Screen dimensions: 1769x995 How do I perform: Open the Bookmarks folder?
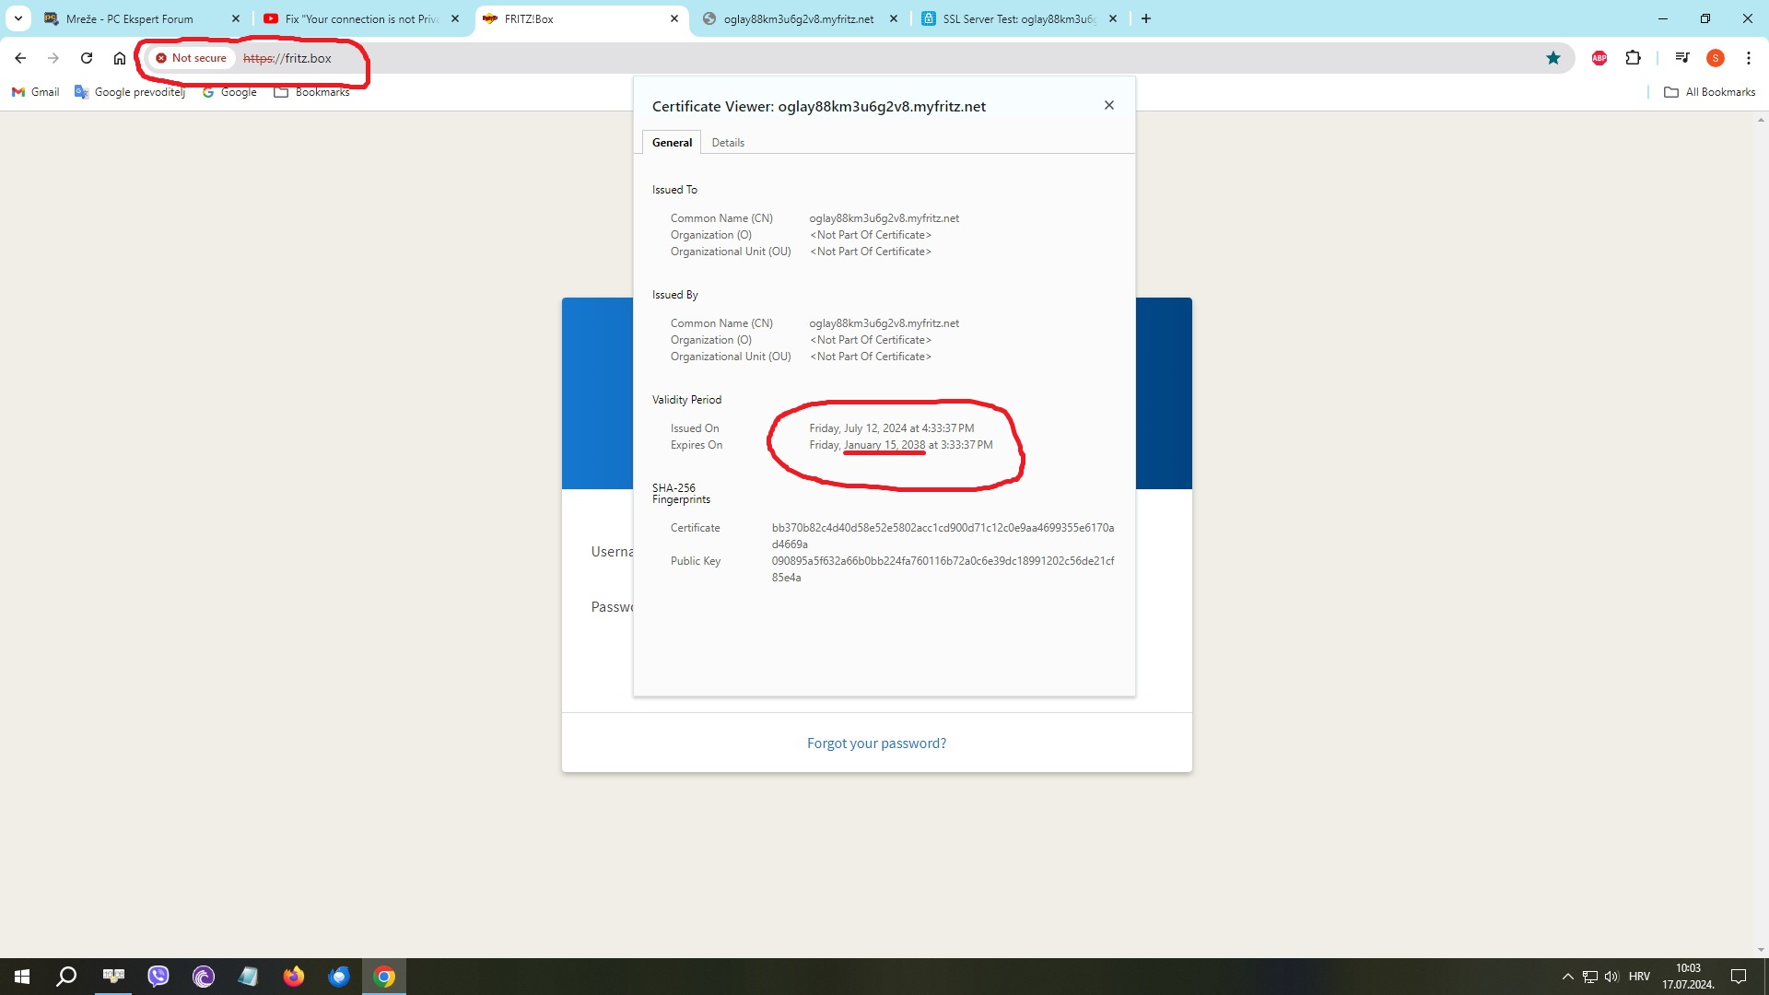point(312,92)
